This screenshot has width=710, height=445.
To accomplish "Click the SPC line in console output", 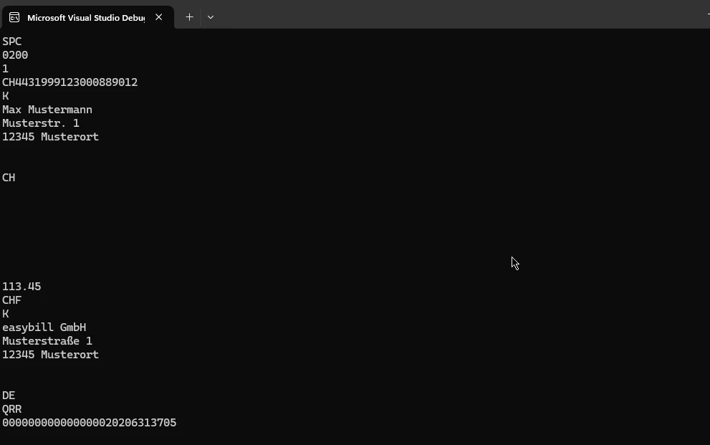I will click(x=12, y=42).
